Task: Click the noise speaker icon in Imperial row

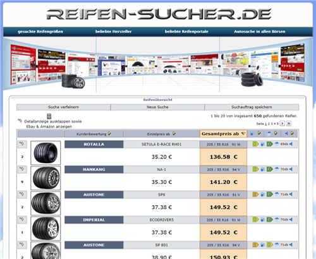Action: (x=291, y=220)
